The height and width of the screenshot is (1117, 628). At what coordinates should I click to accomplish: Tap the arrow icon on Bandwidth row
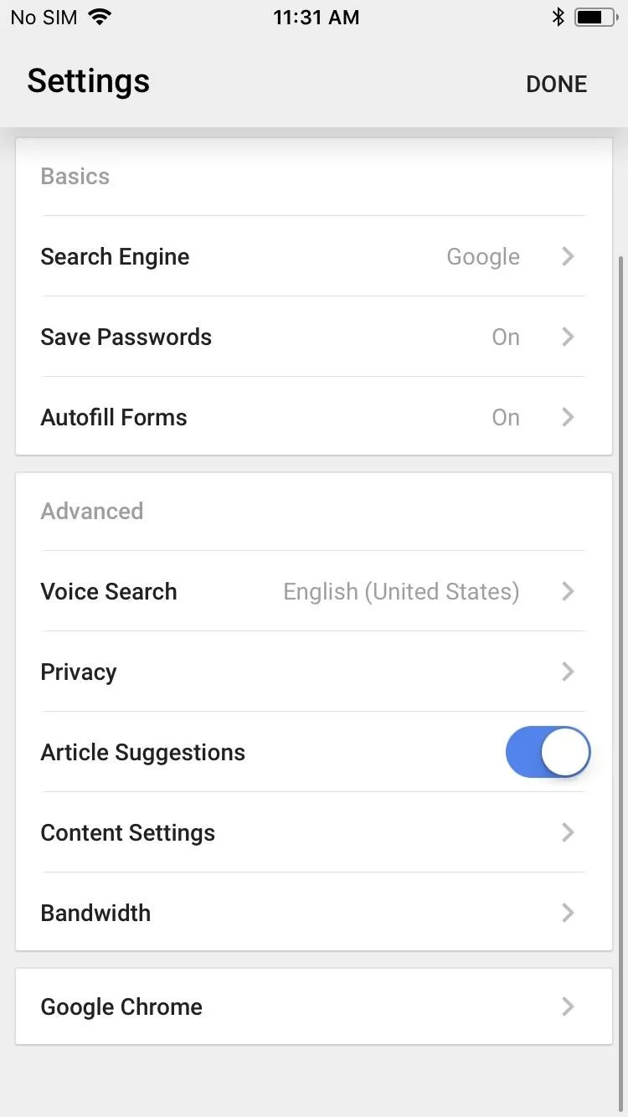[568, 913]
